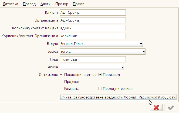Click the Клијент text field
179x113 pixels.
[x=93, y=13]
